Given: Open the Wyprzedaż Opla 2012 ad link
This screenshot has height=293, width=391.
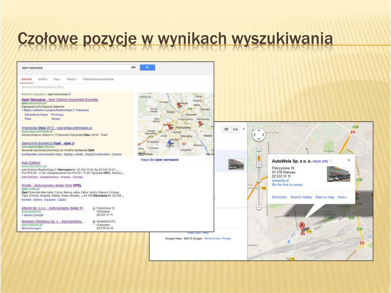Looking at the screenshot, I should coord(57,128).
